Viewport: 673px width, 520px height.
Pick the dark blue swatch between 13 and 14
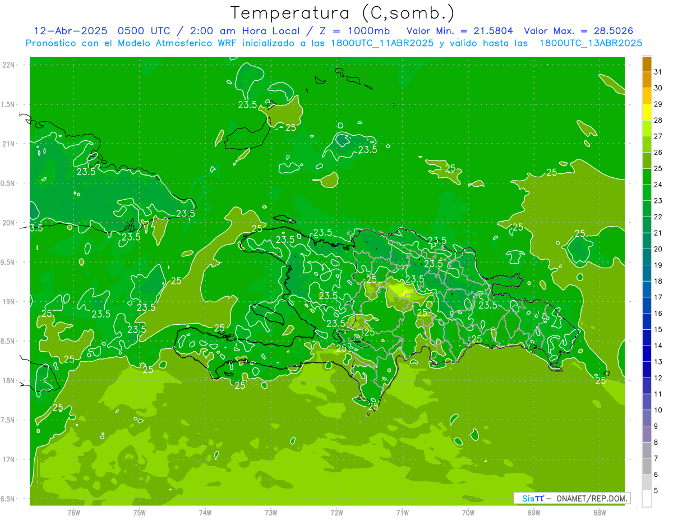(x=647, y=353)
